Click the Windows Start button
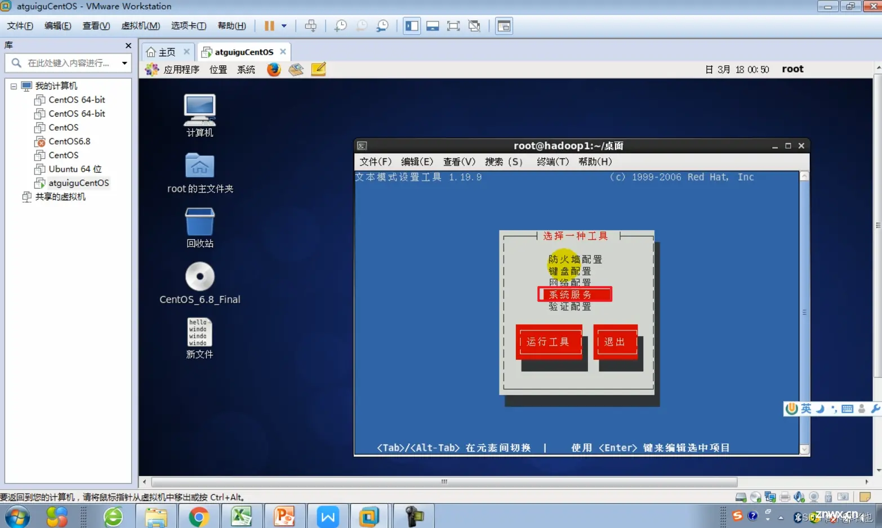The width and height of the screenshot is (882, 528). pyautogui.click(x=17, y=517)
